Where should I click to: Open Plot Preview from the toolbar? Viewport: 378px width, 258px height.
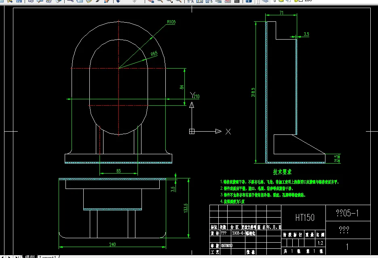click(40, 1)
